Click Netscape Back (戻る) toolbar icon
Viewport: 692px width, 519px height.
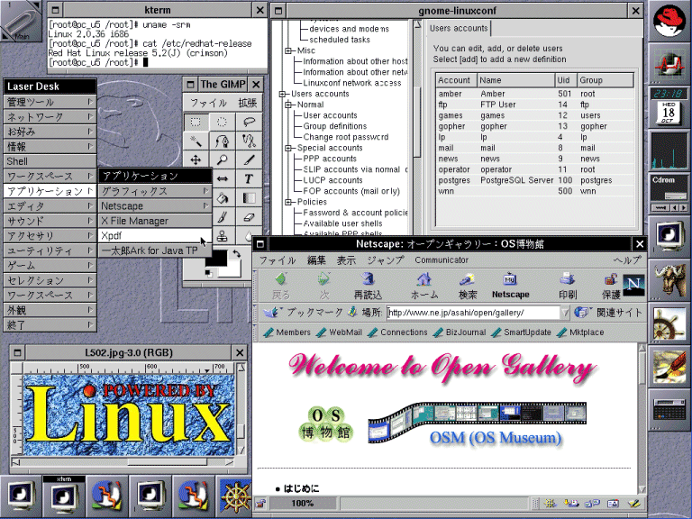point(281,285)
